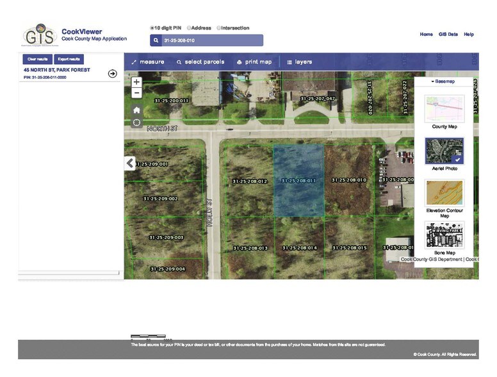Select the Address search radio option

(x=189, y=28)
